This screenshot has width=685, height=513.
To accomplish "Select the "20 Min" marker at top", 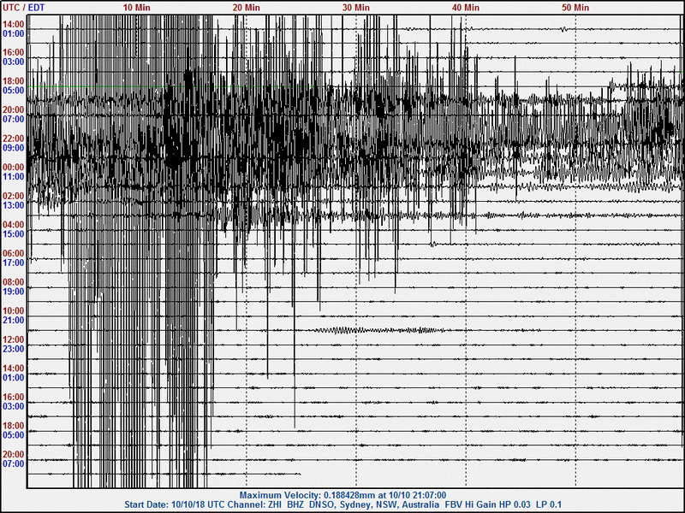I will click(247, 7).
